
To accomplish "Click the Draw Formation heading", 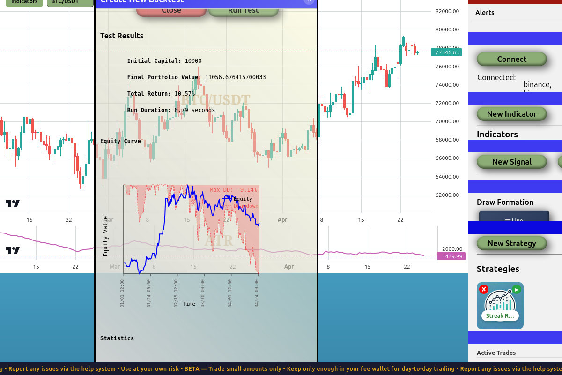I will tap(505, 202).
